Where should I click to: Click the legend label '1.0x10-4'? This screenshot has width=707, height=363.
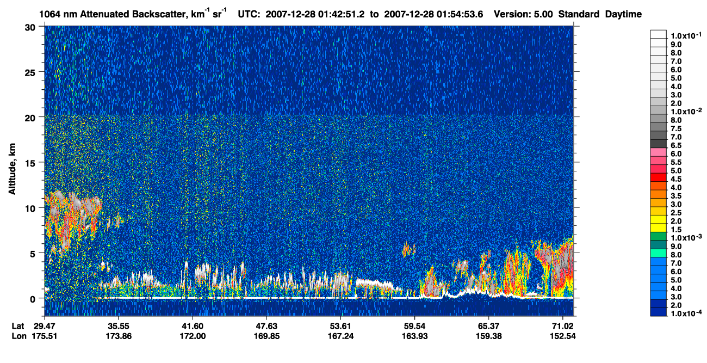[x=686, y=313]
